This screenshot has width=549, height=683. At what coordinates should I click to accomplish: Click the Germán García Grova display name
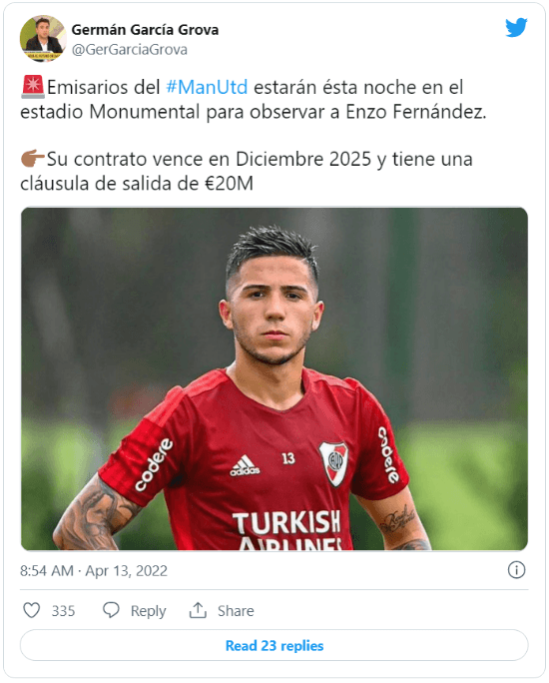pyautogui.click(x=145, y=30)
